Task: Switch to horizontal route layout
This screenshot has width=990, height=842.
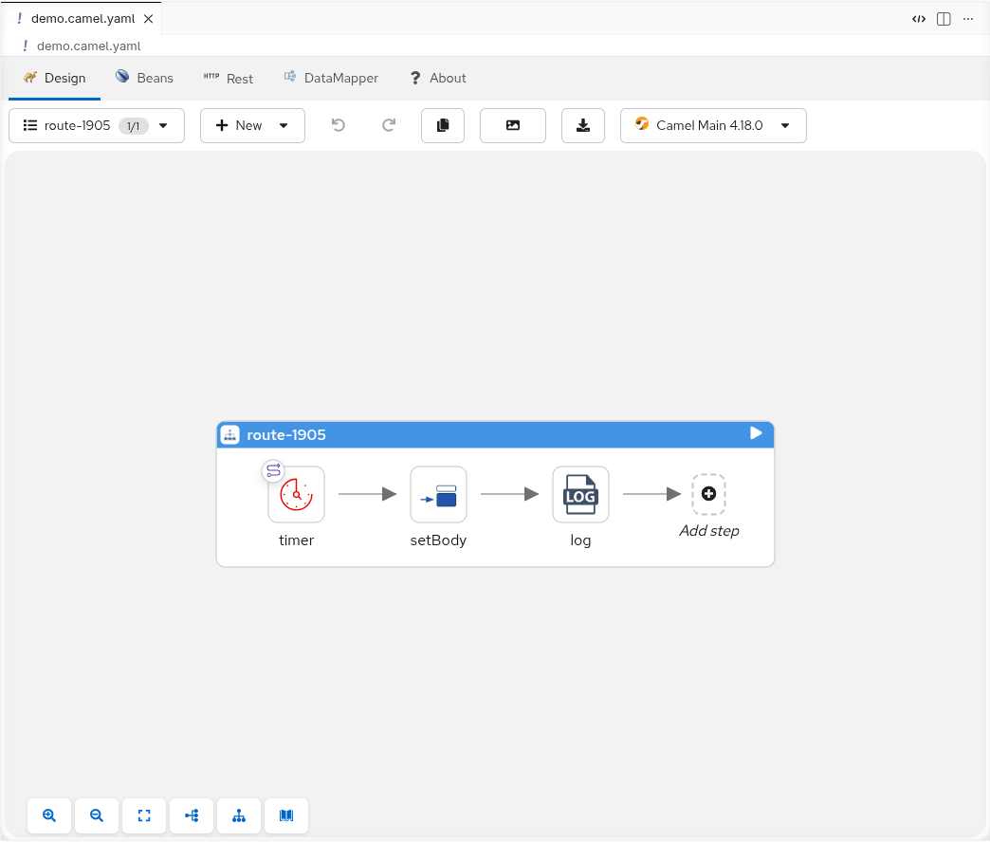Action: (x=191, y=815)
